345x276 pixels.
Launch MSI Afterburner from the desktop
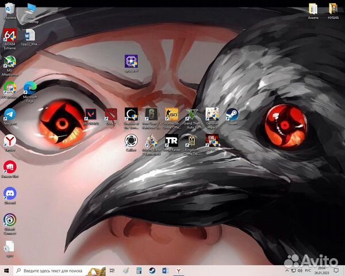click(10, 62)
